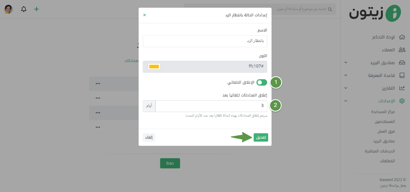The width and height of the screenshot is (410, 192).
Task: Click the yellow color swatch
Action: 154,67
